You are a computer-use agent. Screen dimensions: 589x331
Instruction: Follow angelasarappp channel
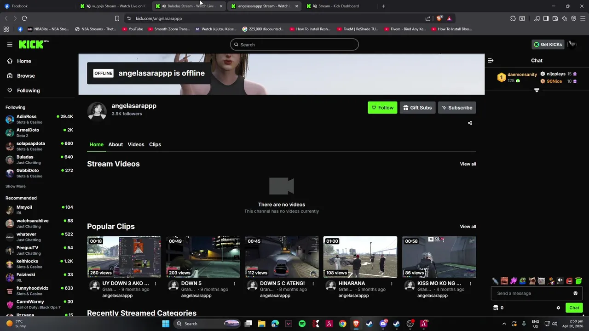pyautogui.click(x=382, y=108)
